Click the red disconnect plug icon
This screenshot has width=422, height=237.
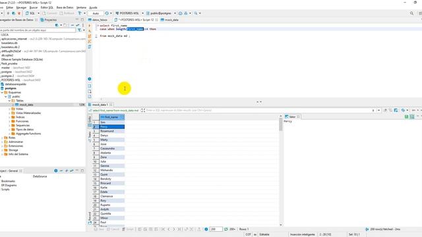[19, 13]
